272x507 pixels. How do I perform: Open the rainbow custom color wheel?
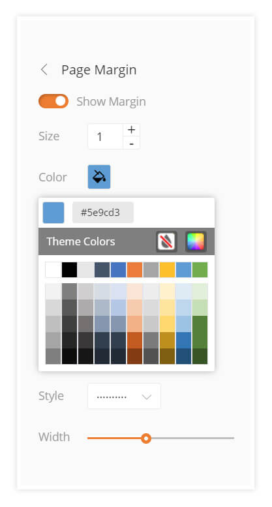[x=196, y=241]
